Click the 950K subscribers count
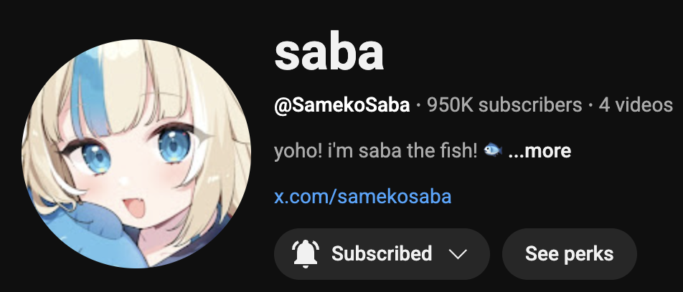 (504, 105)
